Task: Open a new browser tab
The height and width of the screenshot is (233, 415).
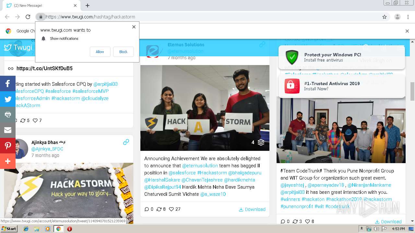Action: point(88,6)
